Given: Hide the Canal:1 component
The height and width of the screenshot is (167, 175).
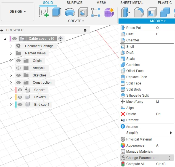Looking at the screenshot, I should pyautogui.click(x=20, y=90).
